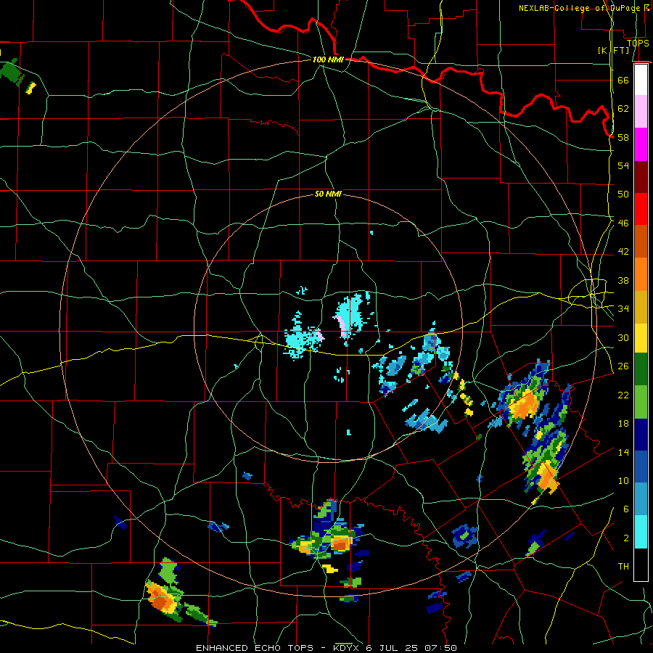The image size is (653, 653).
Task: Pick the dark red legend swatch
Action: click(641, 177)
